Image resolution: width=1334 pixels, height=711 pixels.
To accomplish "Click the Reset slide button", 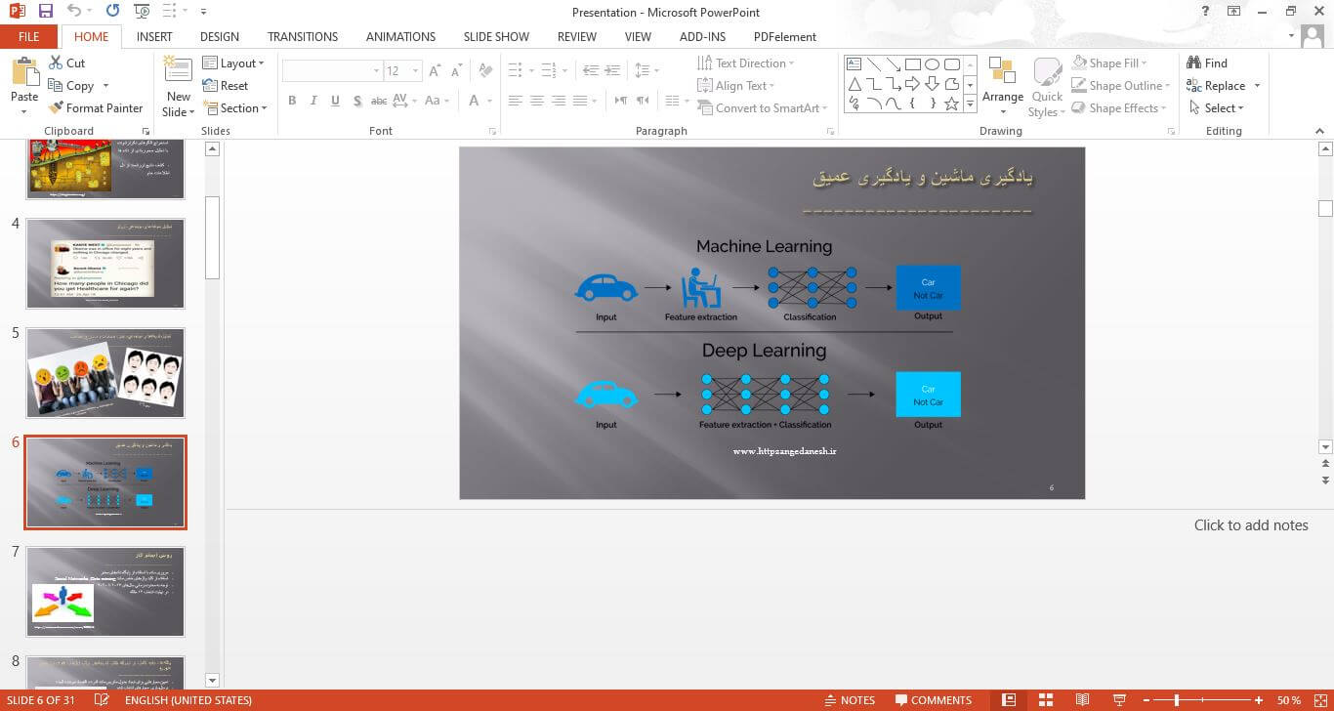I will [x=226, y=86].
